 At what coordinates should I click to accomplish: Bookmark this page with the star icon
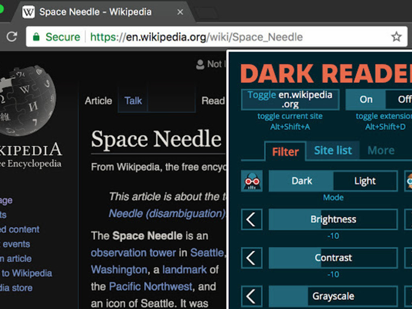pos(396,37)
